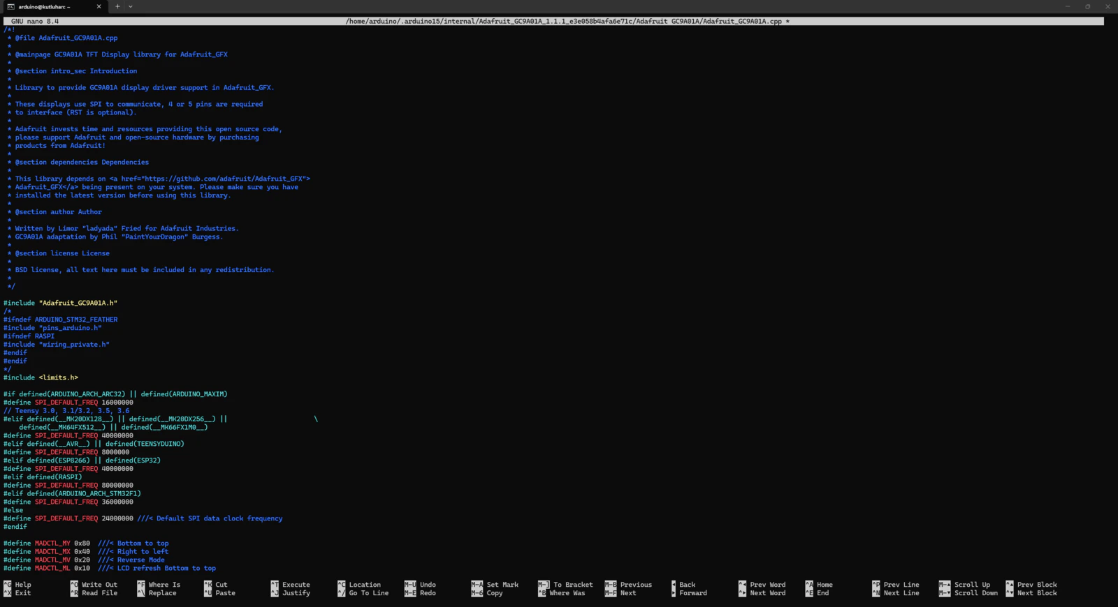The width and height of the screenshot is (1118, 607).
Task: Click the 'Next Word' shortcut label
Action: (x=767, y=593)
